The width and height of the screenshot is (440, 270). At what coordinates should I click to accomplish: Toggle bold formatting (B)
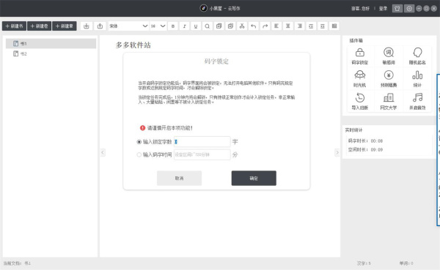click(173, 26)
